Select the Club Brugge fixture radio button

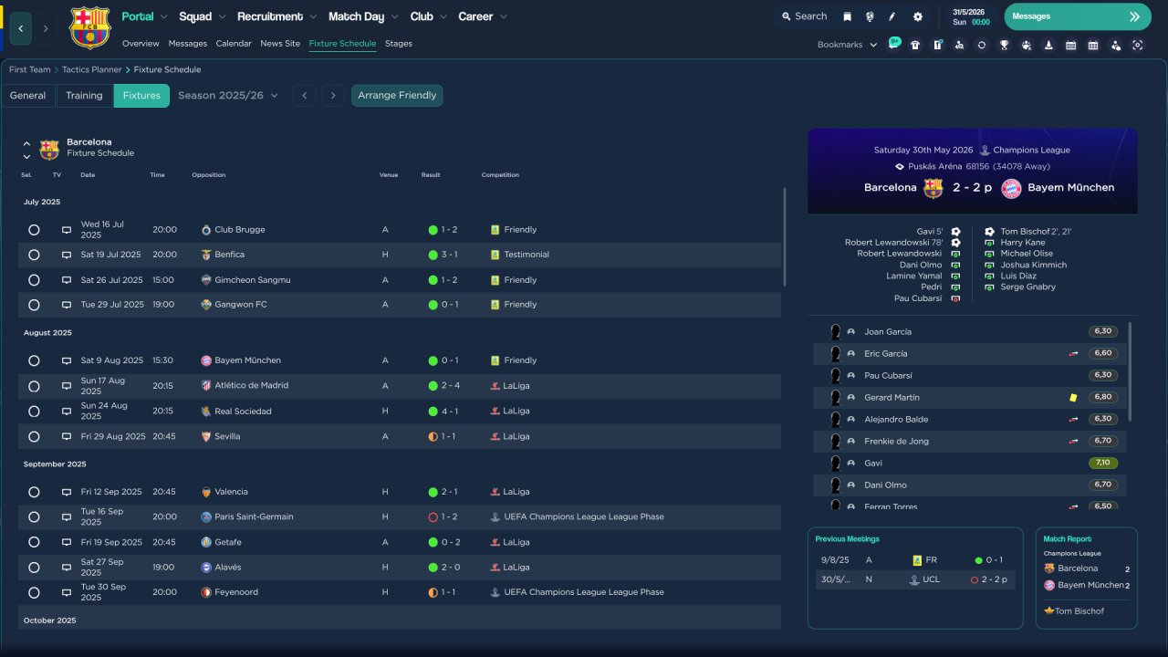tap(34, 230)
